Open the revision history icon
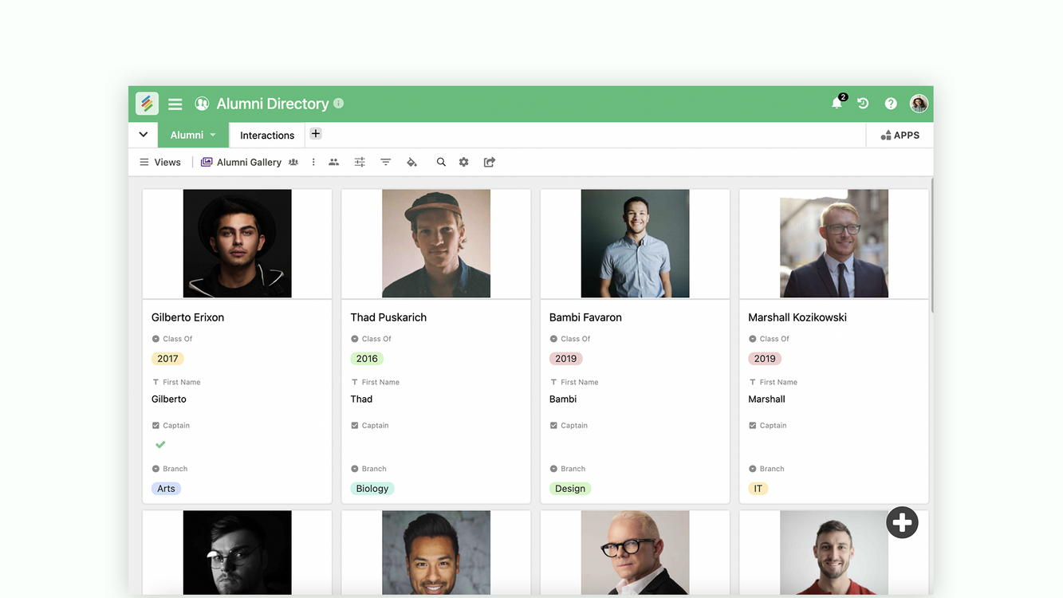This screenshot has height=598, width=1063. (863, 104)
